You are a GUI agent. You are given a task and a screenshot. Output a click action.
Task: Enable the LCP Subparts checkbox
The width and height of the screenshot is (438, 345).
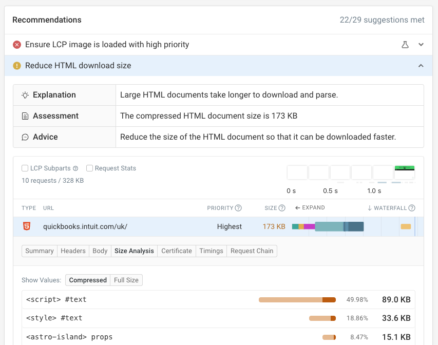pyautogui.click(x=25, y=168)
